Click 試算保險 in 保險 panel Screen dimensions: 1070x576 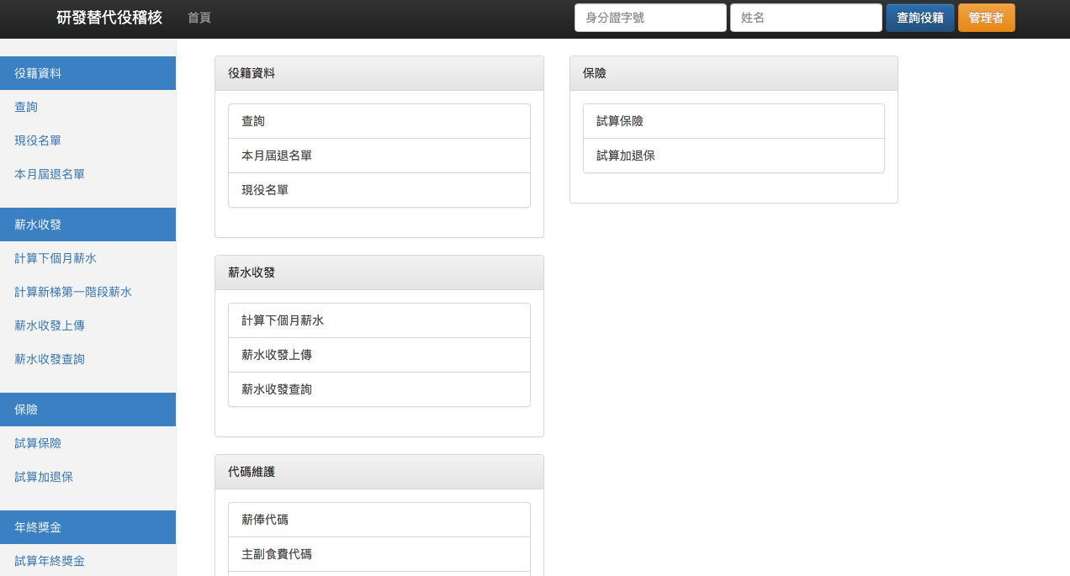tap(734, 121)
